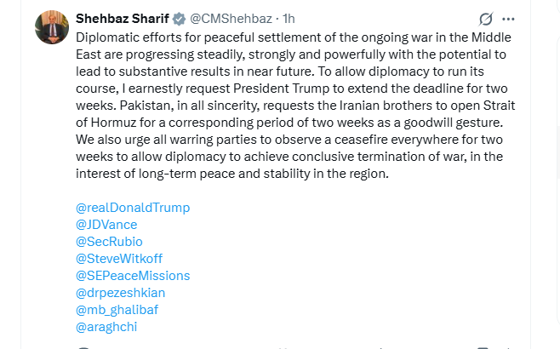
Task: Open the @JDVance mention
Action: click(106, 225)
